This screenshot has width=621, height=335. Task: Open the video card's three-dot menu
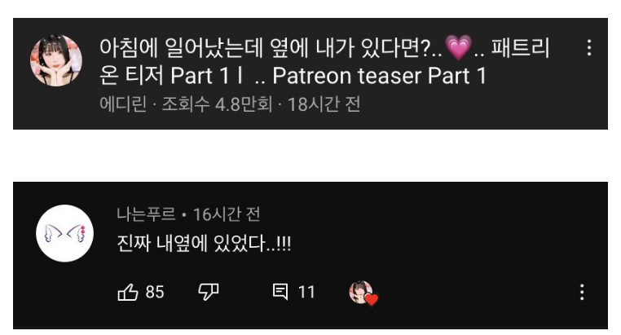[x=589, y=47]
